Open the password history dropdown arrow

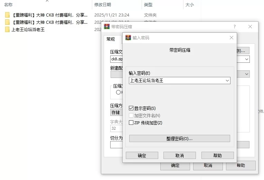pyautogui.click(x=227, y=80)
